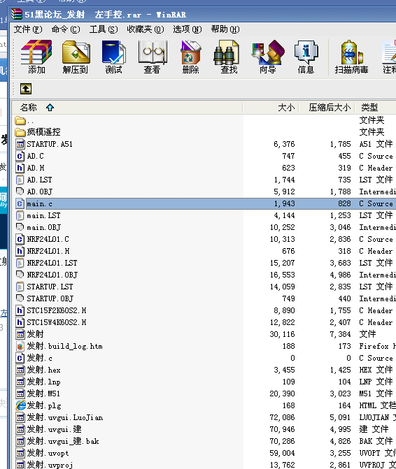Click the 发射.M51 file name

click(x=43, y=394)
